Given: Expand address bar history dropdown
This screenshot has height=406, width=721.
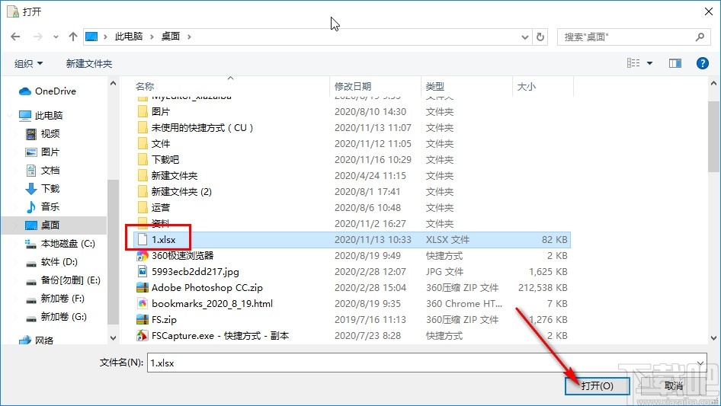Looking at the screenshot, I should coord(524,37).
